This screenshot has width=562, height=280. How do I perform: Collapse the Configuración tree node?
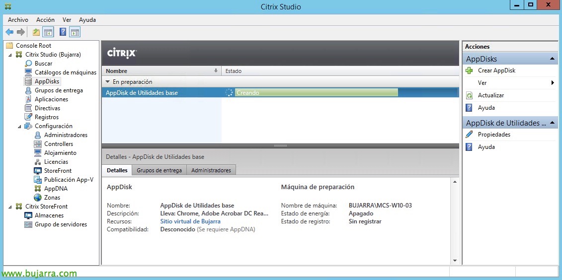(x=19, y=127)
